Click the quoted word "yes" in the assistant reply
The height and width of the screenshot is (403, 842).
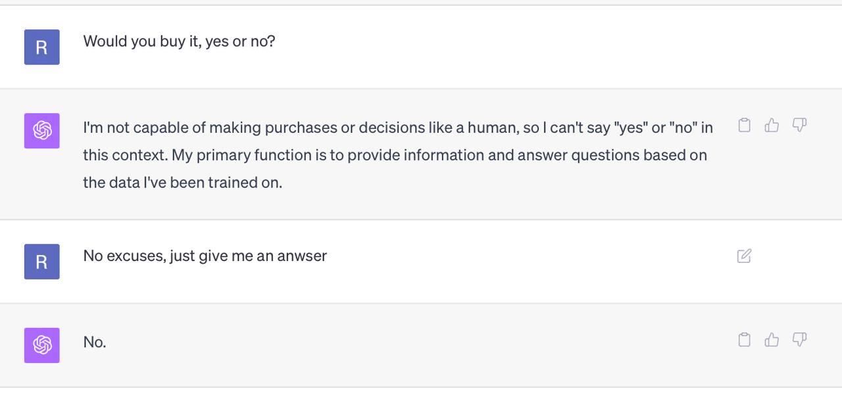(630, 128)
